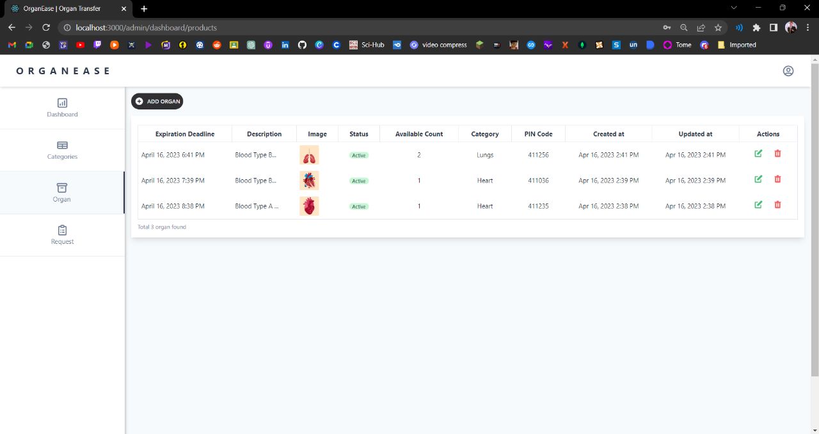The width and height of the screenshot is (819, 434).
Task: Open Dashboard from the sidebar
Action: pyautogui.click(x=62, y=108)
